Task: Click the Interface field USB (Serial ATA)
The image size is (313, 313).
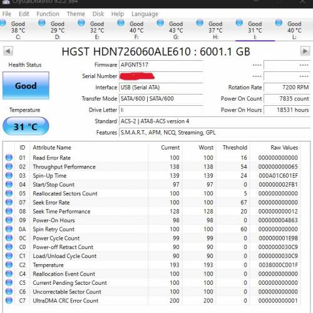Action: [x=161, y=88]
